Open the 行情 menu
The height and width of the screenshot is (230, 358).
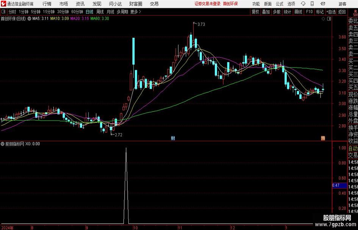47,4
